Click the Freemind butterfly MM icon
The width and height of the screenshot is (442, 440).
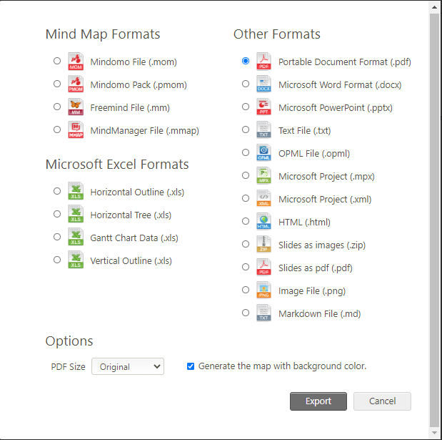[76, 107]
